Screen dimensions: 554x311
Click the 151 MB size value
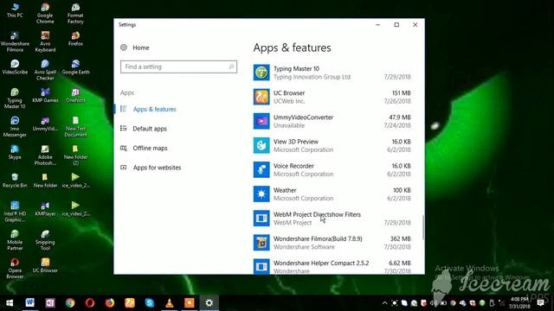point(402,93)
